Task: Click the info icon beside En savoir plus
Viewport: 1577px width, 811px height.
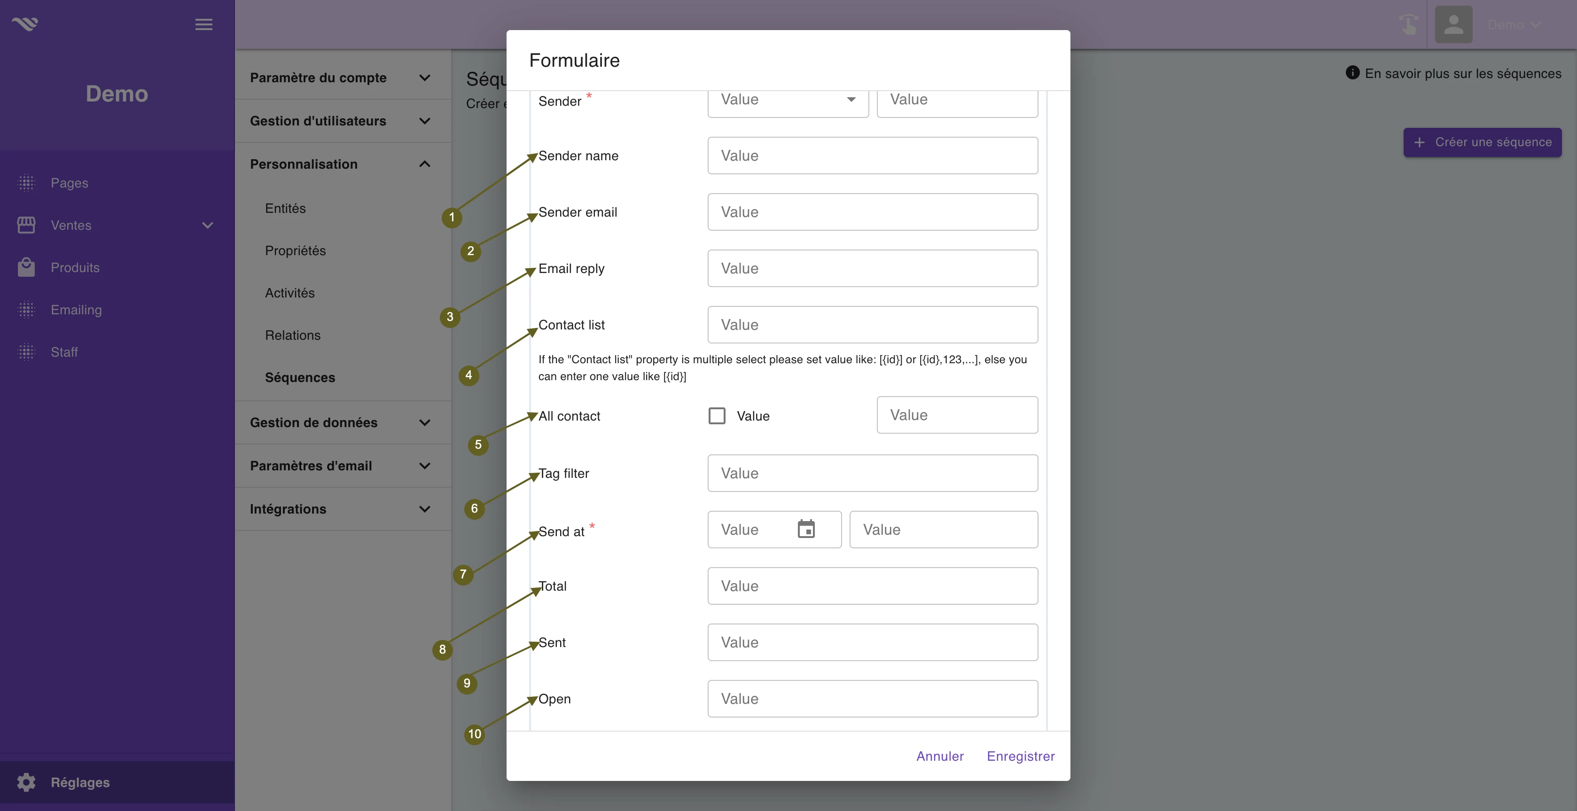Action: coord(1352,73)
